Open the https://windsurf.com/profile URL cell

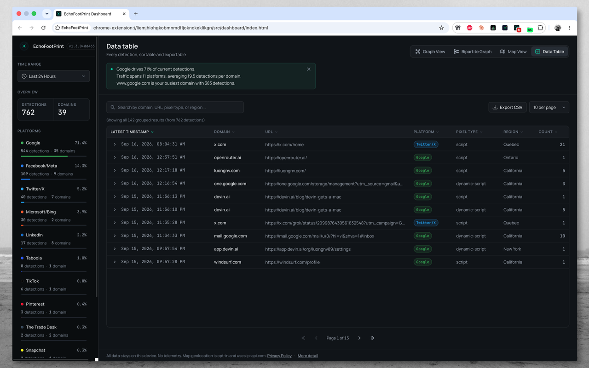(292, 262)
